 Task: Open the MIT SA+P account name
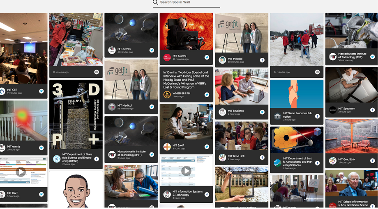(178, 145)
